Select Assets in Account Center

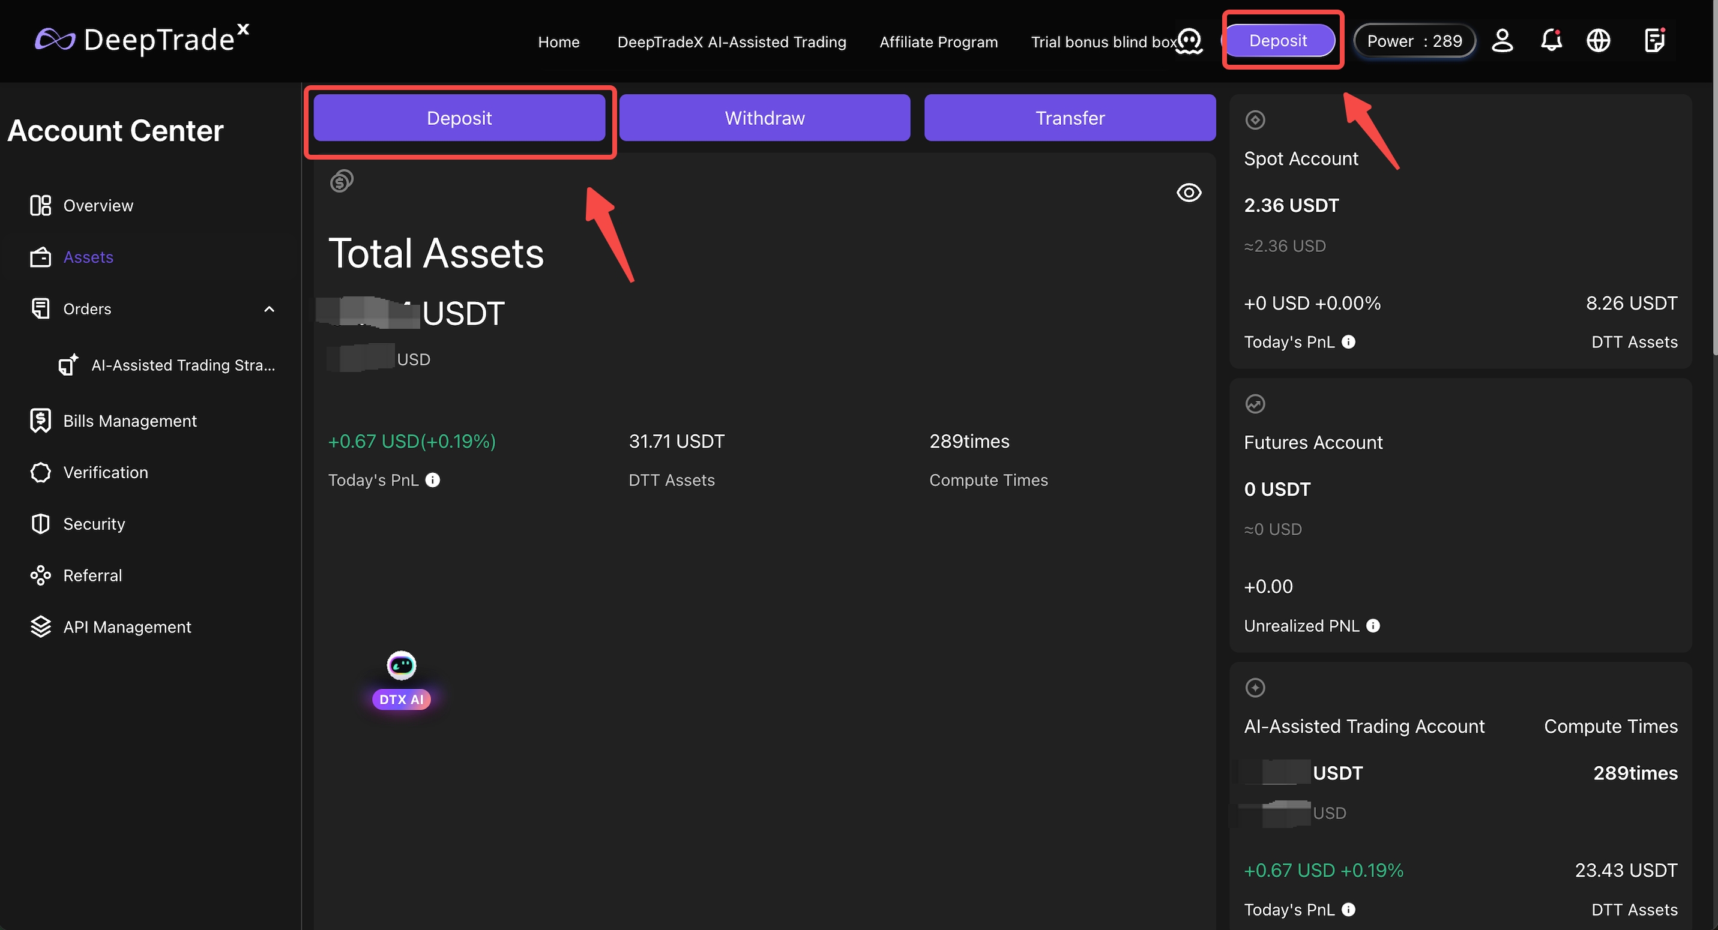88,257
